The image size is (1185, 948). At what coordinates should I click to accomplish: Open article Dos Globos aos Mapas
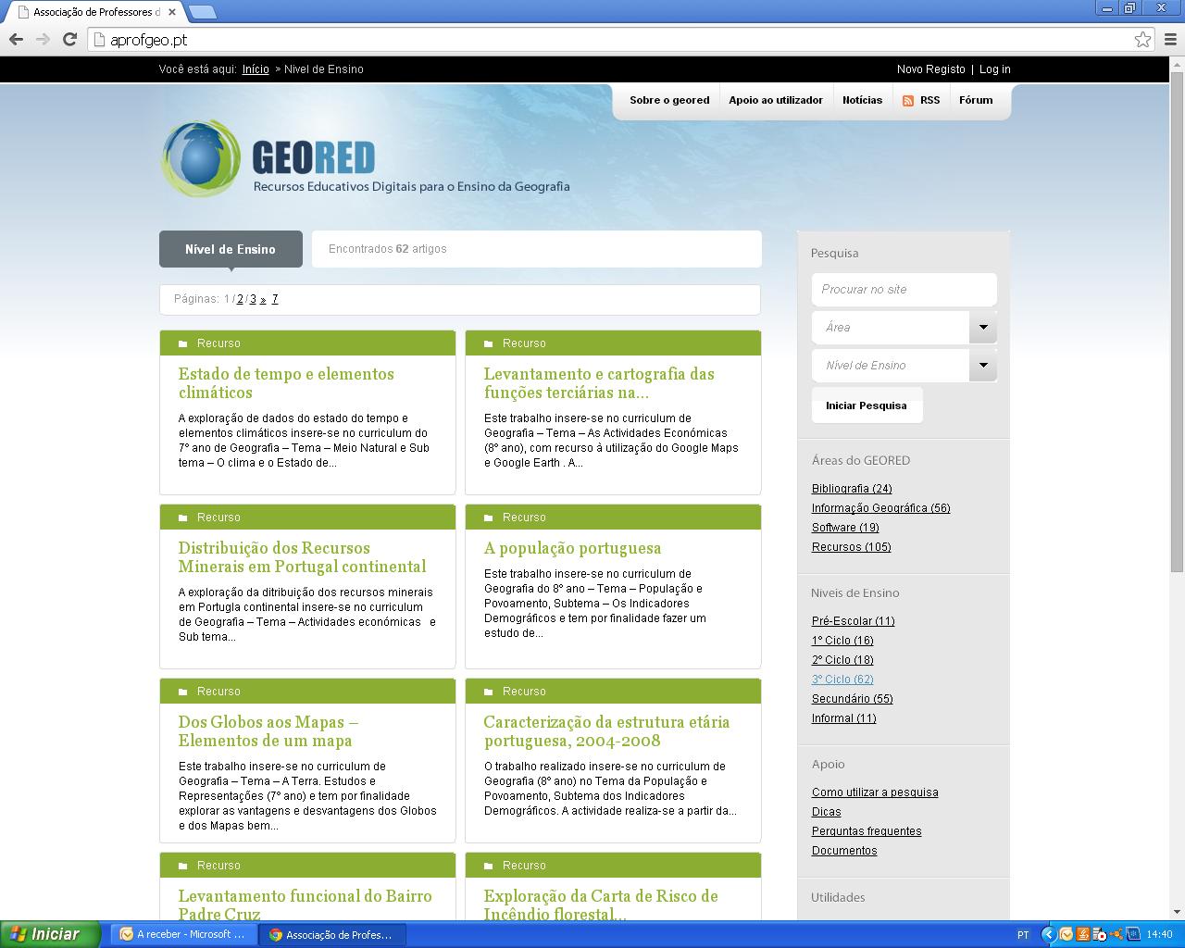[268, 731]
